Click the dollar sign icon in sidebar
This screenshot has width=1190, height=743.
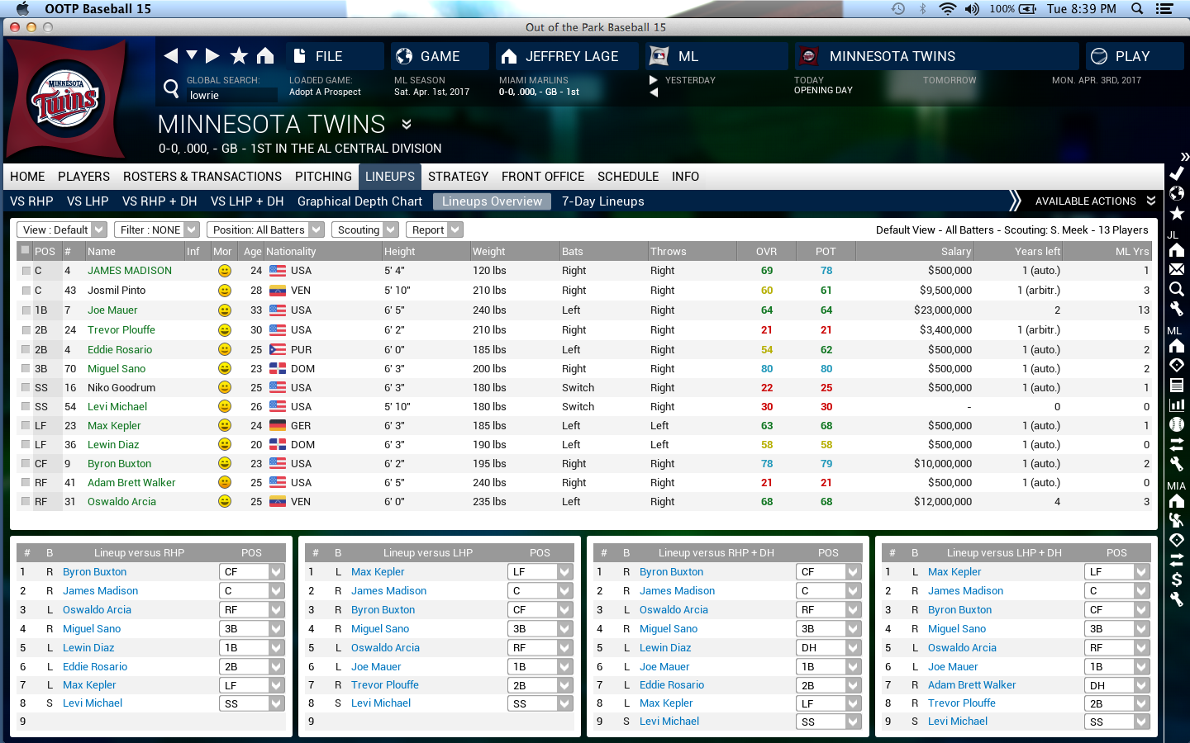[x=1177, y=580]
